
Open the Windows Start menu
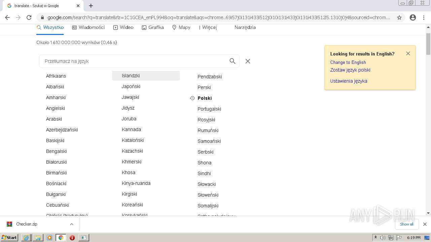tap(9, 238)
